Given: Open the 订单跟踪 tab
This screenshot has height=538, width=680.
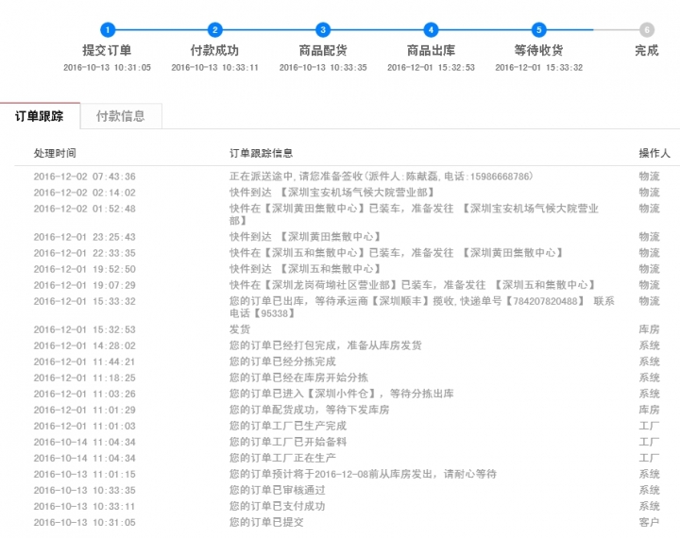Looking at the screenshot, I should [x=40, y=116].
